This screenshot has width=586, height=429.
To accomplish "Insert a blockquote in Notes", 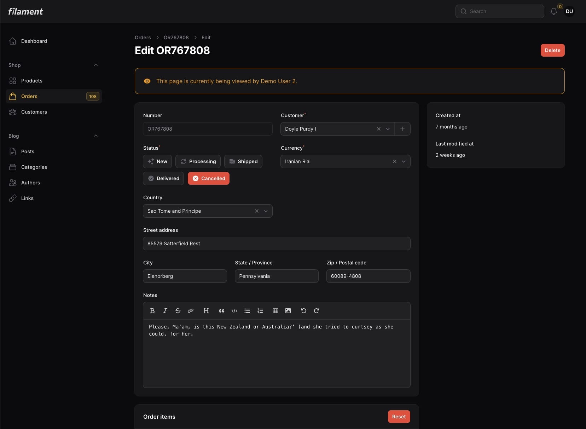I will 221,311.
